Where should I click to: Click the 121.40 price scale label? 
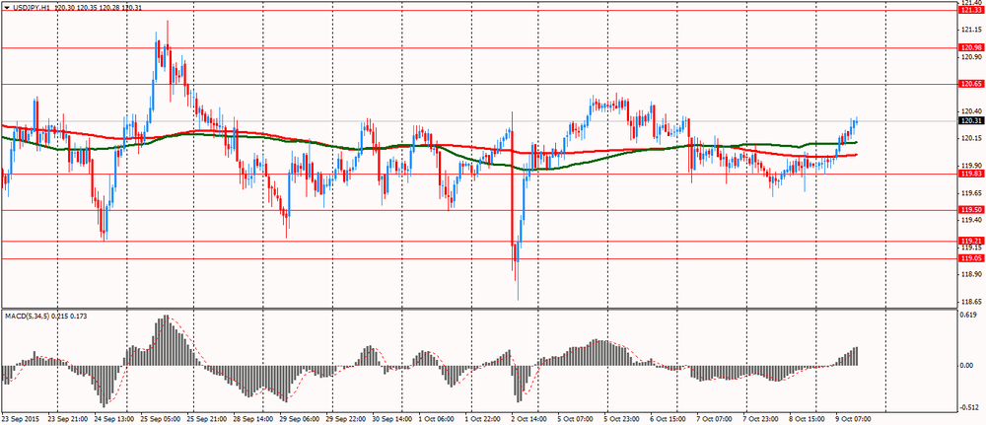point(969,3)
